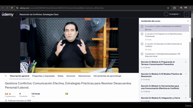
Task: Select the Descripción general tab
Action: 20,76
